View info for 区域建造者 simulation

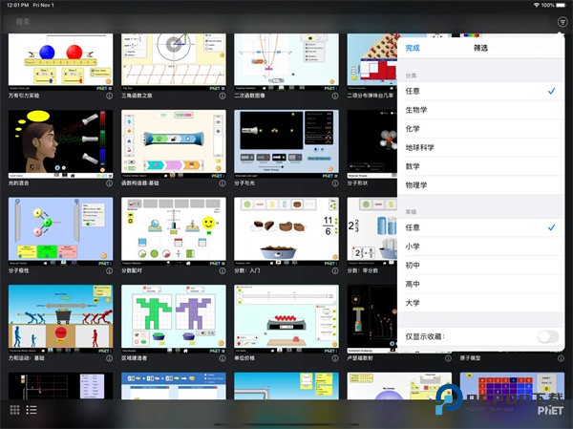click(223, 360)
